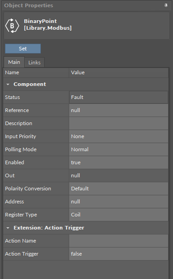Open the Polarity Conversion Default dropdown

[119, 189]
